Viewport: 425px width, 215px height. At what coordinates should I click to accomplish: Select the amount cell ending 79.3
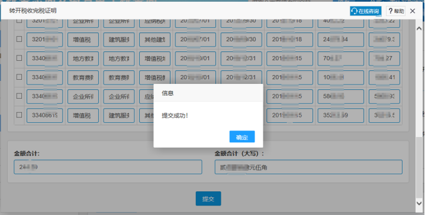point(384,40)
